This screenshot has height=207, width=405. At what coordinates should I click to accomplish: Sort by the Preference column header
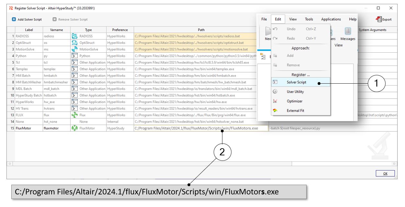120,30
